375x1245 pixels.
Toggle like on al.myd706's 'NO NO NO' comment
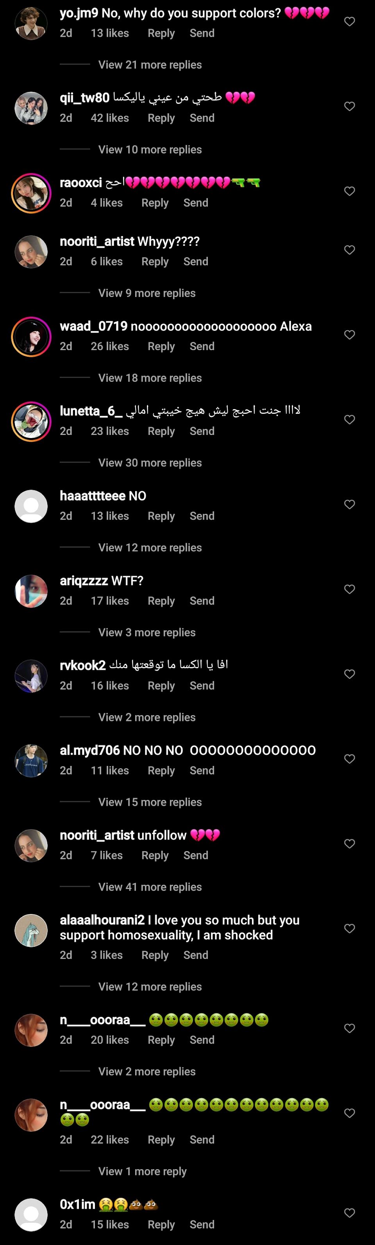pyautogui.click(x=349, y=758)
